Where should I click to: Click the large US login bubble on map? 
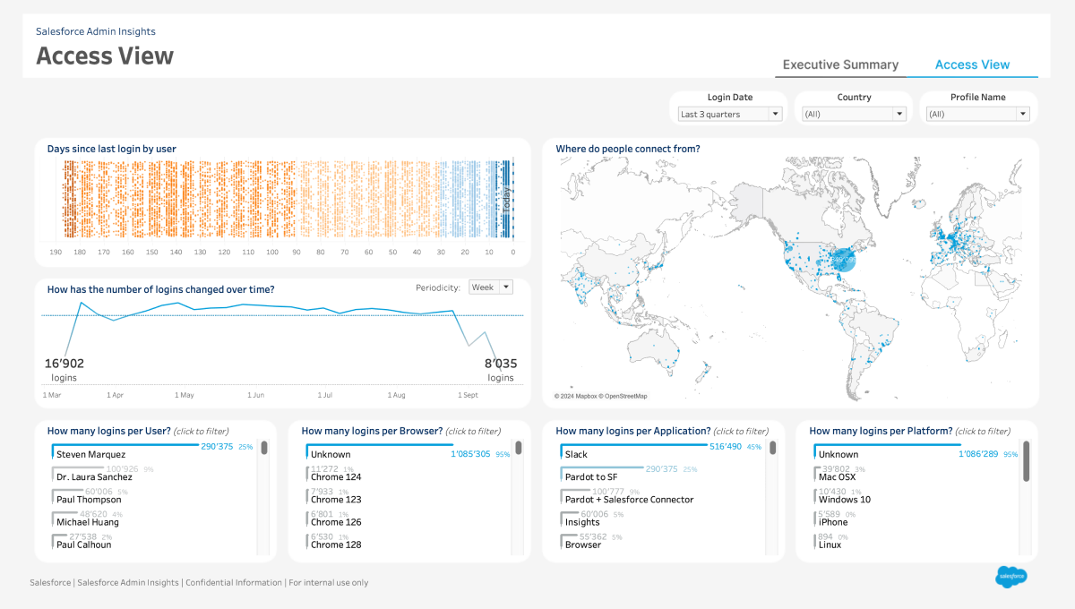pyautogui.click(x=843, y=260)
